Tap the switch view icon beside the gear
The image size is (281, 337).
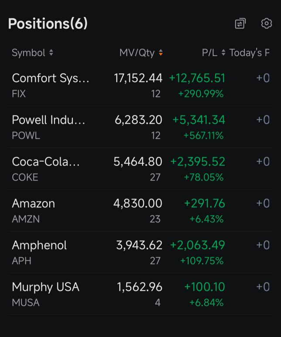tap(240, 23)
